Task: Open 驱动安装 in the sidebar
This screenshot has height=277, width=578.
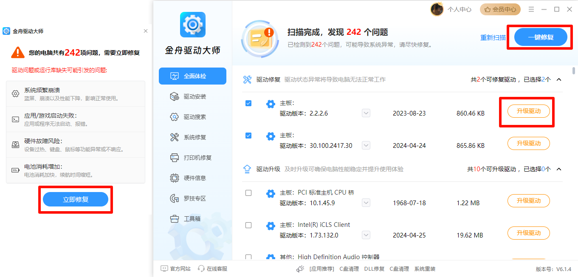Action: click(x=192, y=96)
